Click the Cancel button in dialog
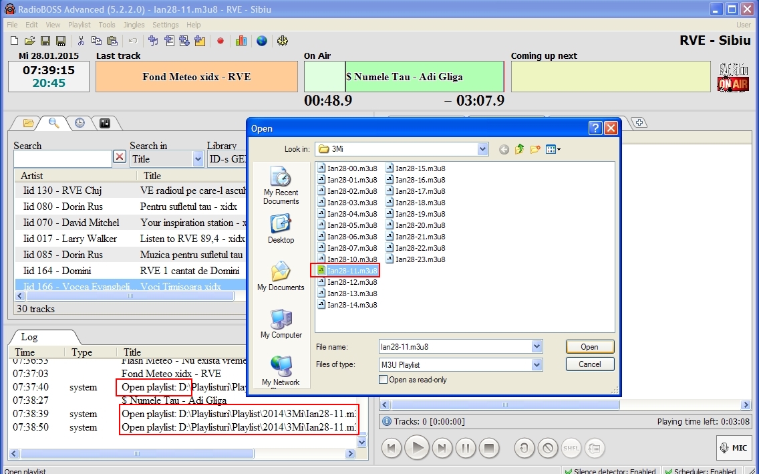 (589, 364)
